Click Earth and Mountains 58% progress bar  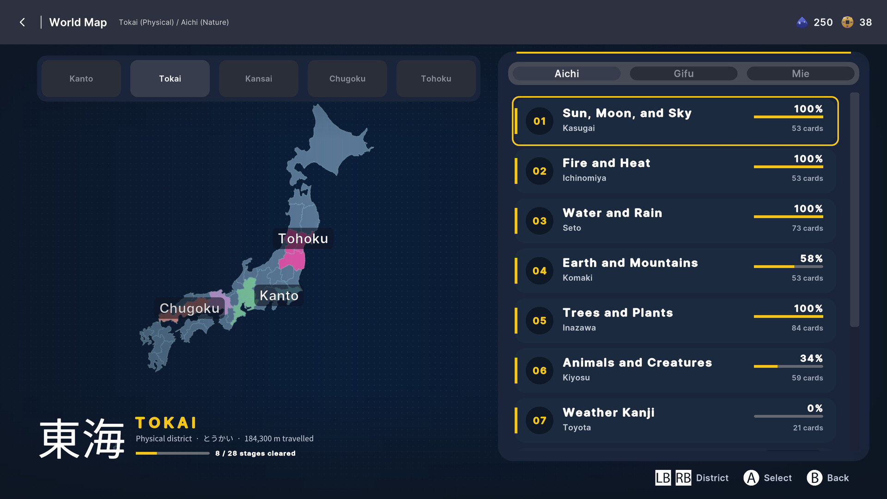pyautogui.click(x=788, y=267)
